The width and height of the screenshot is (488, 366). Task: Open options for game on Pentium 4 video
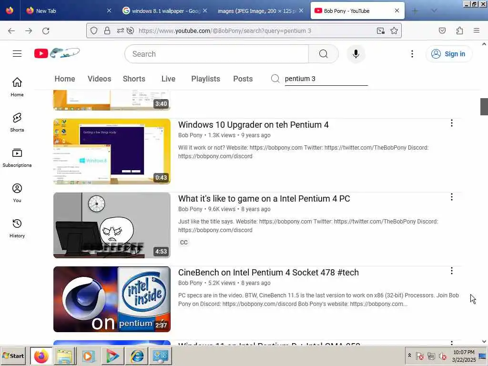tap(452, 197)
